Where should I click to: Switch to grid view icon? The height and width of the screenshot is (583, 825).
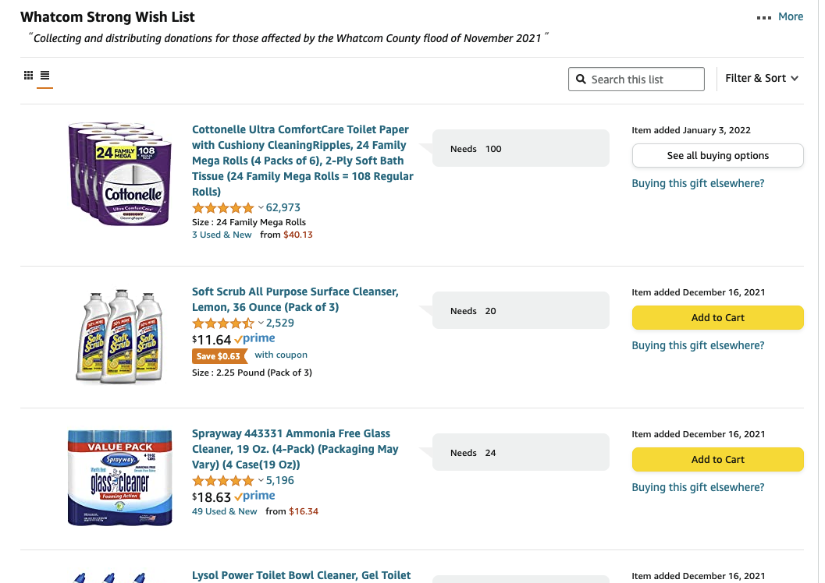click(29, 76)
